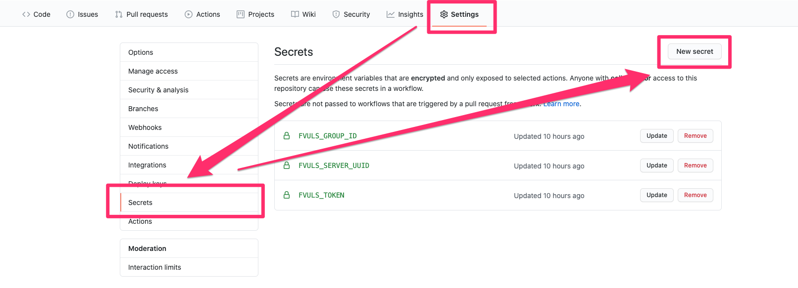Click the Settings gear icon

coord(443,14)
